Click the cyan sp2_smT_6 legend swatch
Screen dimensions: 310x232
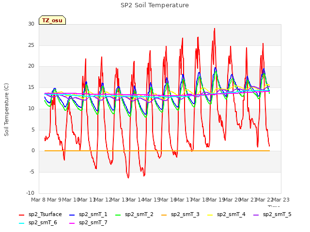(x=21, y=223)
